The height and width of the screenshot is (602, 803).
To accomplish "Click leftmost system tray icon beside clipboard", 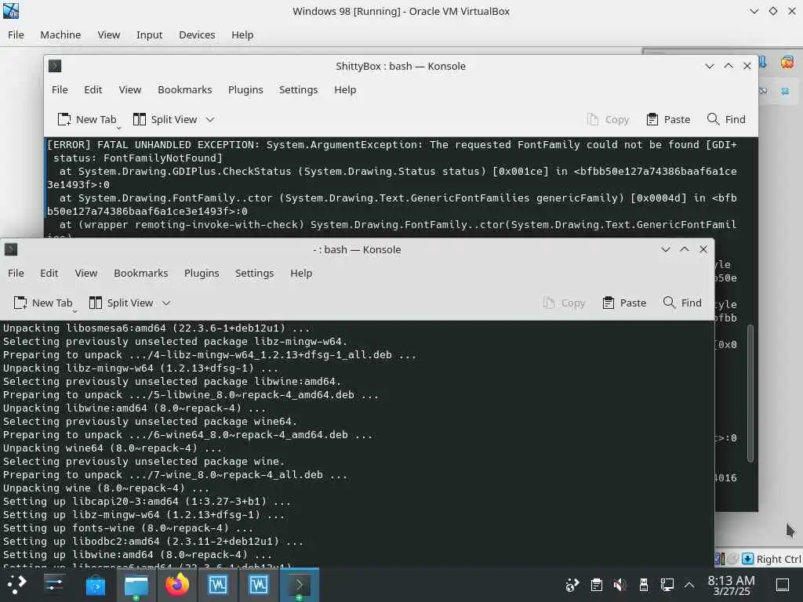I will click(x=572, y=585).
